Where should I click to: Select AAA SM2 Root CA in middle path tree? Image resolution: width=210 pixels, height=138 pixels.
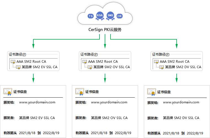tap(103, 62)
